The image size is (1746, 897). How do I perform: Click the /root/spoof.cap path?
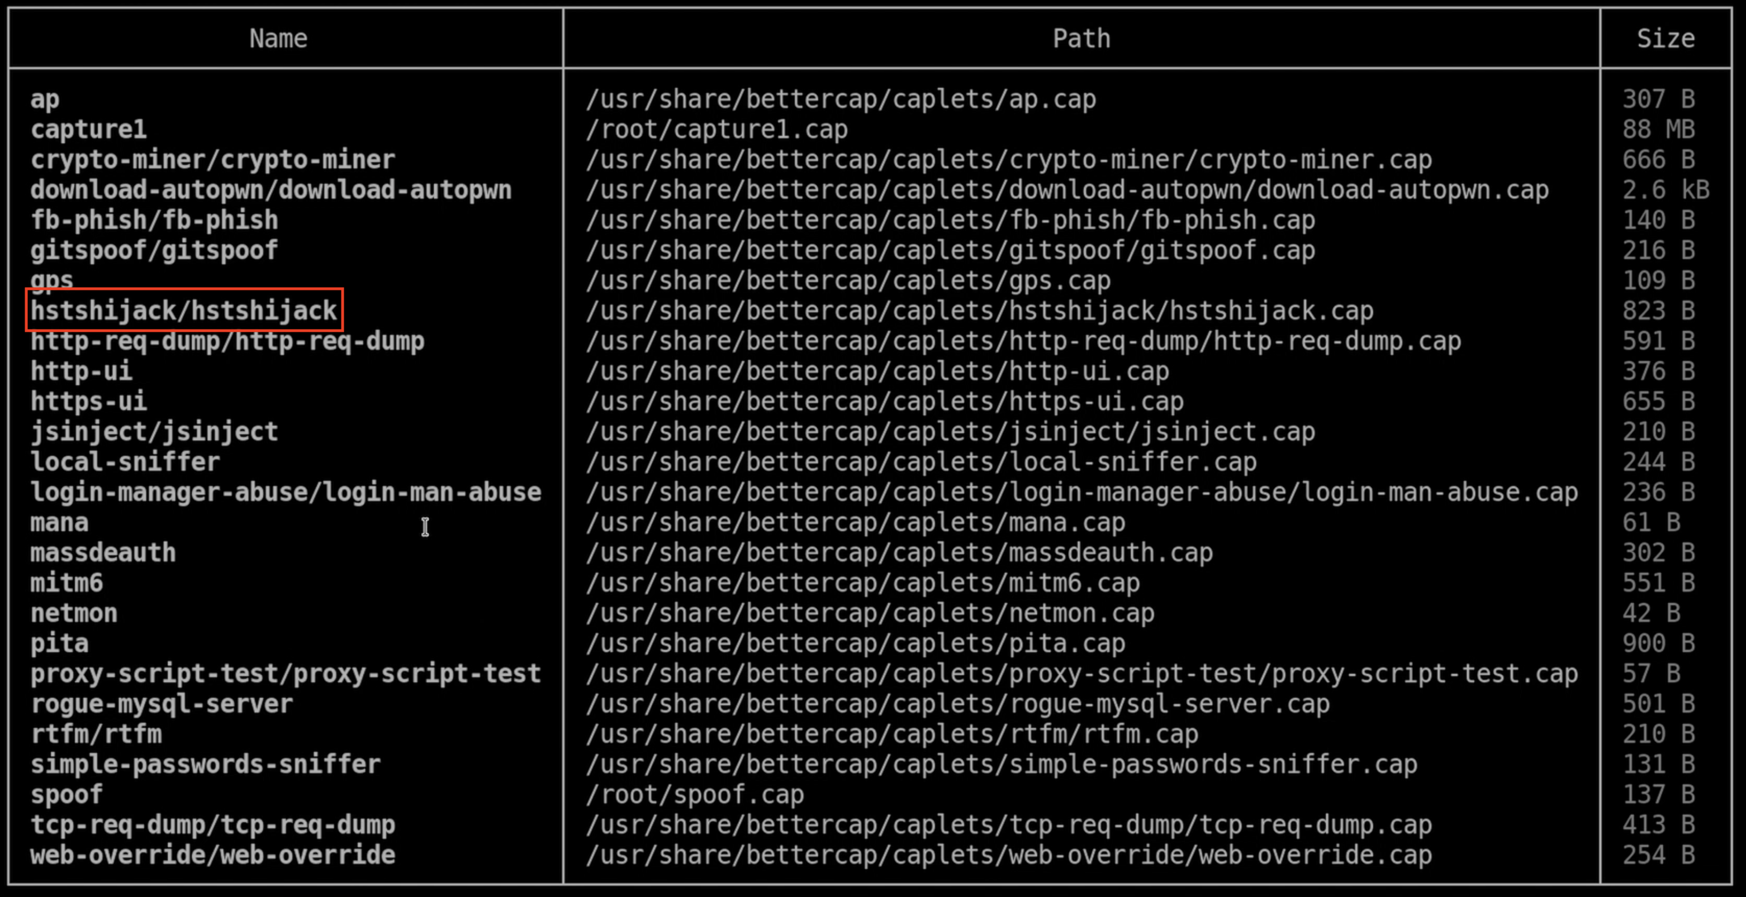(x=695, y=795)
